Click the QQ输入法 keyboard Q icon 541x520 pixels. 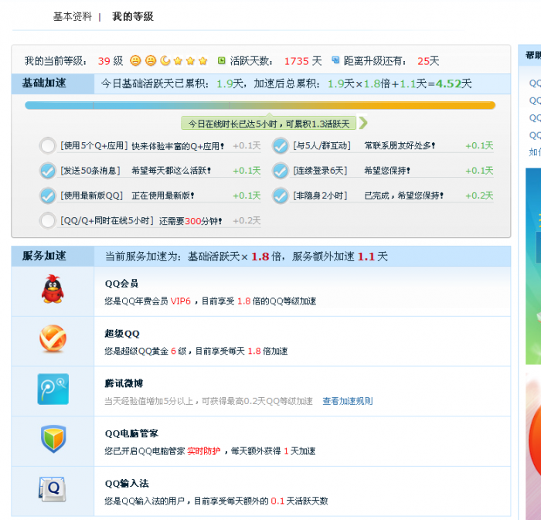[x=53, y=489]
